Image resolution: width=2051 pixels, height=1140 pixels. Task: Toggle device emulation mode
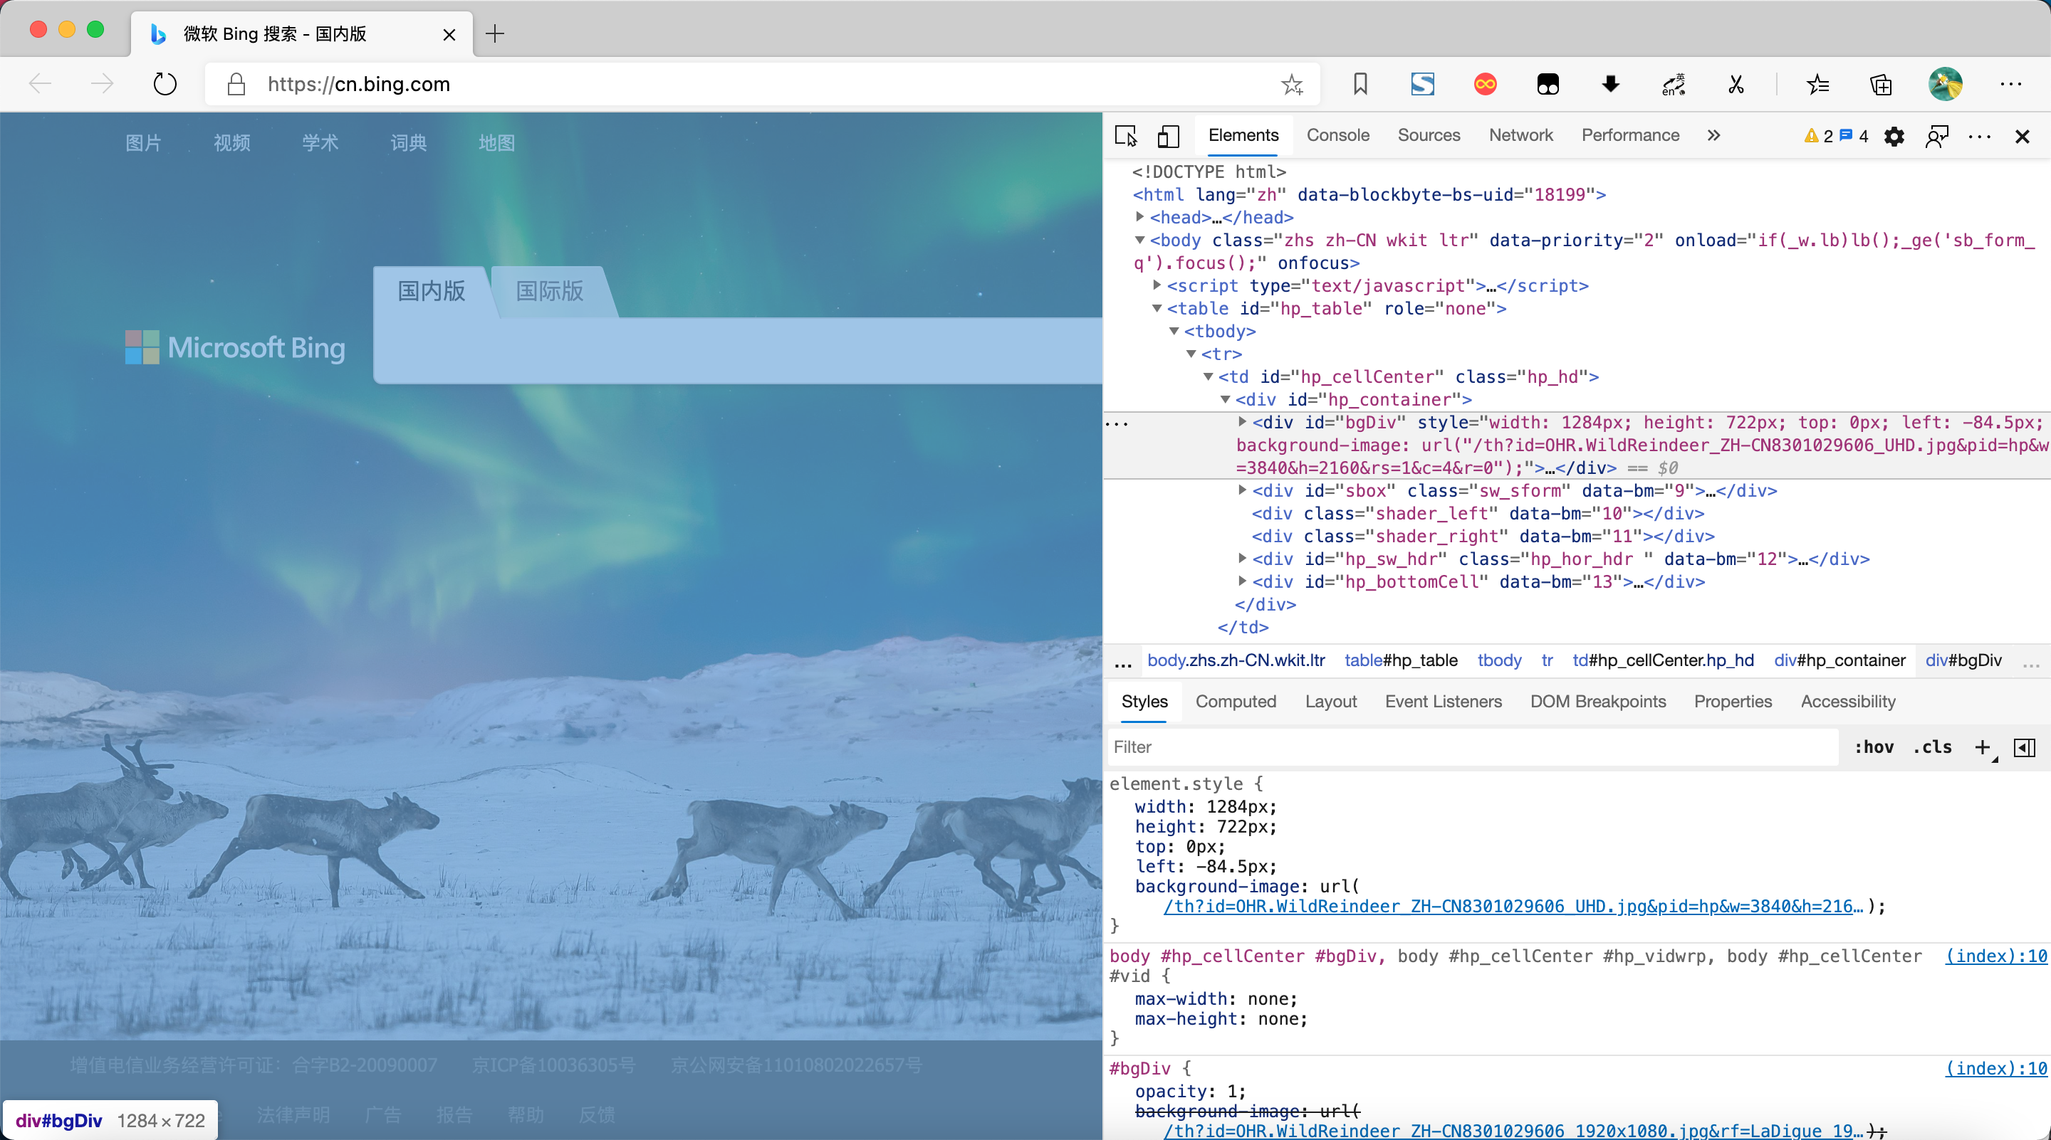(x=1168, y=136)
